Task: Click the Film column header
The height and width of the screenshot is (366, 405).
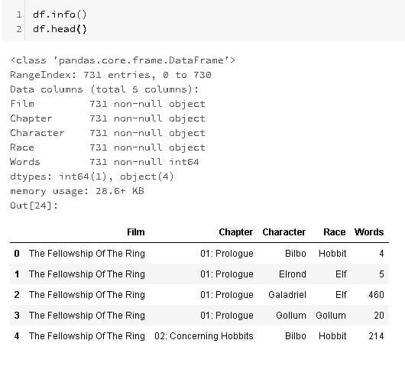Action: pyautogui.click(x=135, y=232)
